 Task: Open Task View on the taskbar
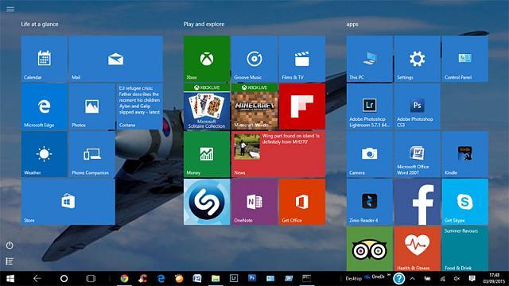coord(91,279)
